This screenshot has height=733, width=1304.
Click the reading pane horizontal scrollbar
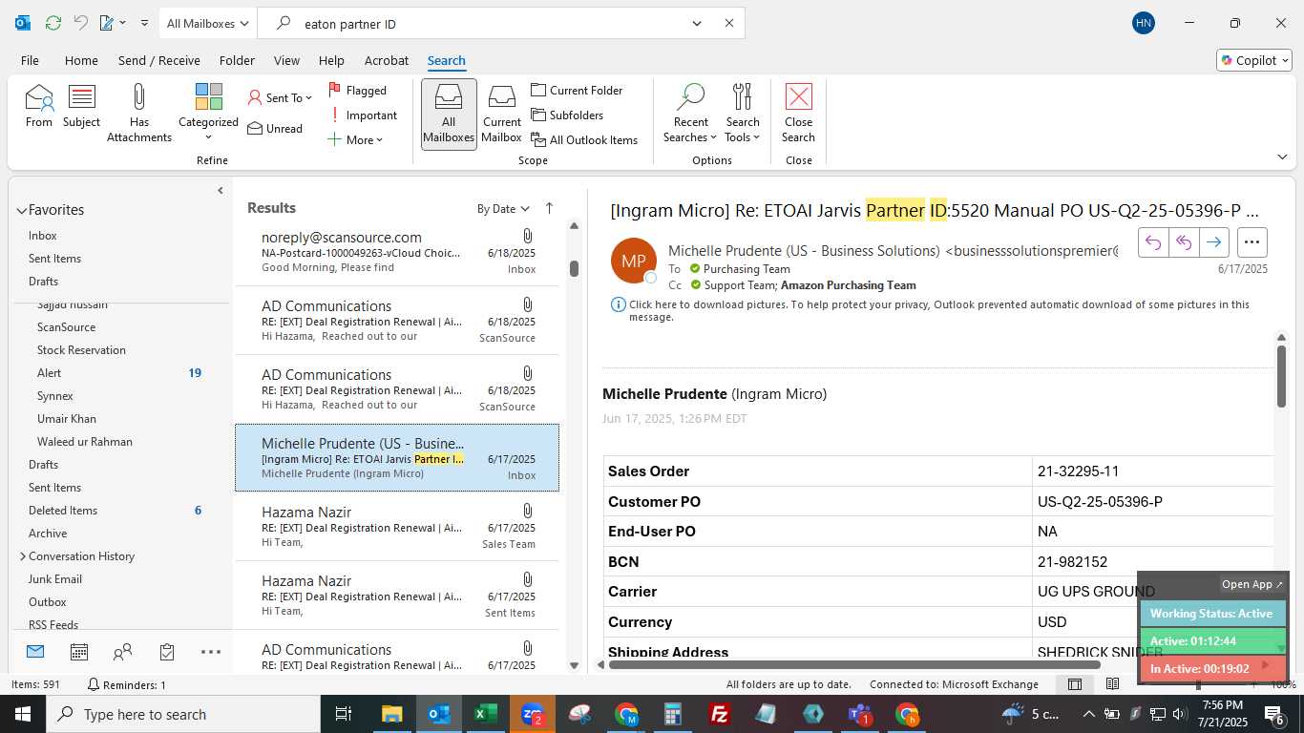854,664
